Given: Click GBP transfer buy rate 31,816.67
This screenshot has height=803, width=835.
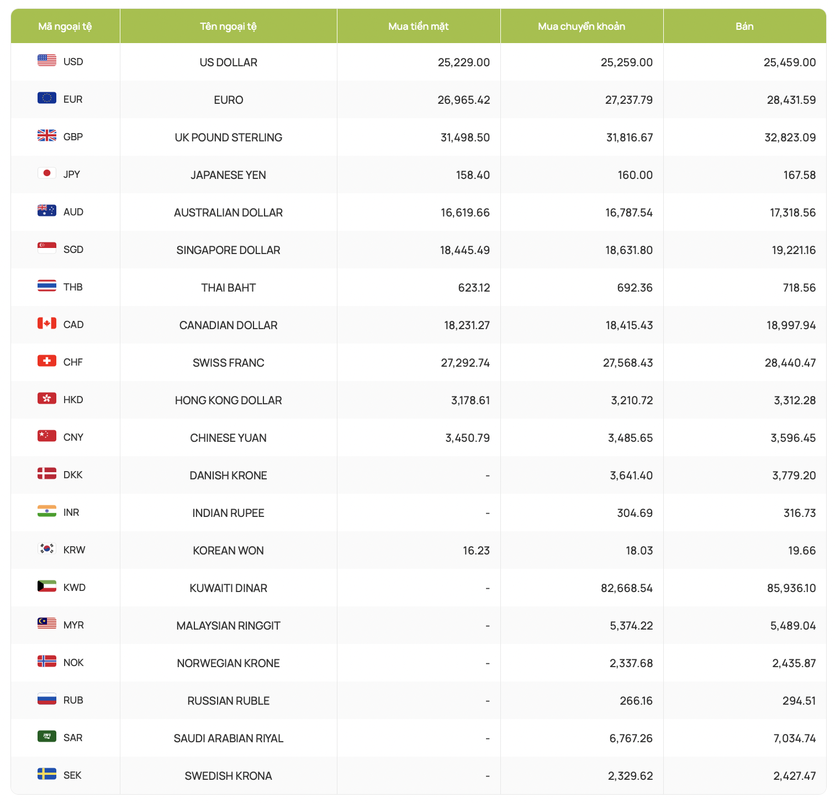Looking at the screenshot, I should [630, 138].
